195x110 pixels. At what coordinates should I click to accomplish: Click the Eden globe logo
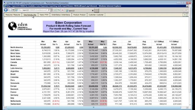[12, 26]
